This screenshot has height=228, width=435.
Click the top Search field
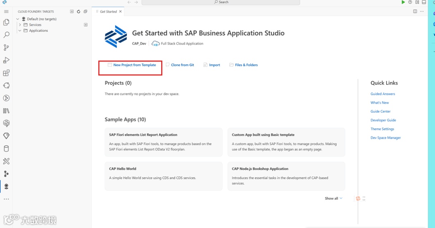[x=221, y=2]
